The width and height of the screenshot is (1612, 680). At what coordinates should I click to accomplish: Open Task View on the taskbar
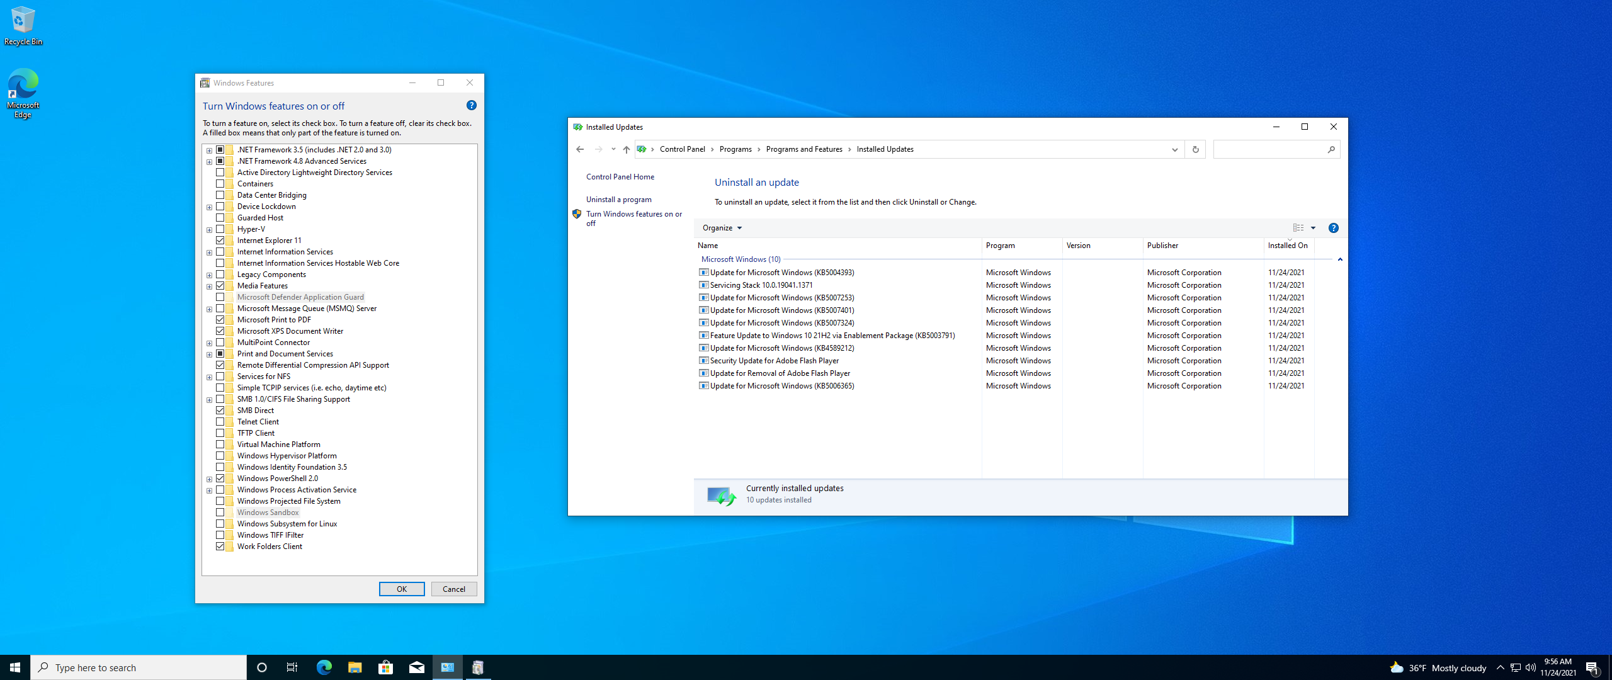point(292,667)
